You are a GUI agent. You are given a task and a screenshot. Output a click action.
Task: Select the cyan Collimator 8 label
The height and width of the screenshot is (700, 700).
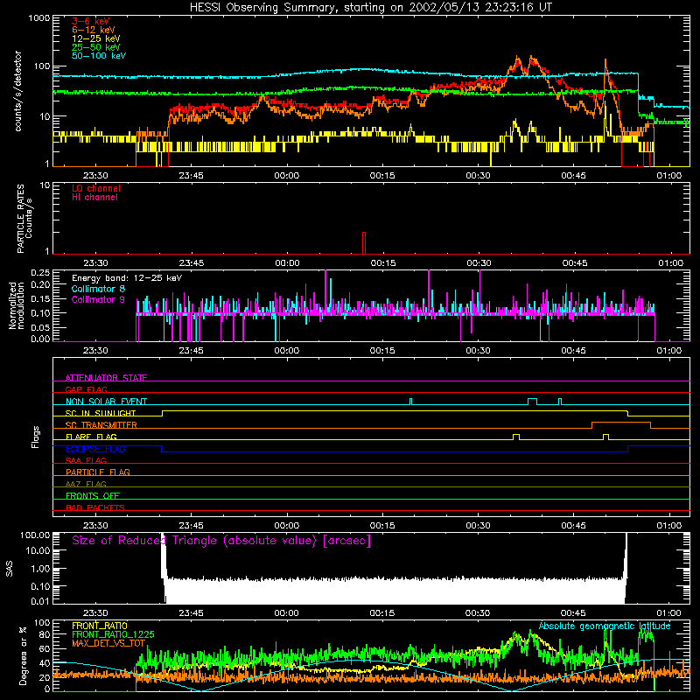pyautogui.click(x=98, y=289)
